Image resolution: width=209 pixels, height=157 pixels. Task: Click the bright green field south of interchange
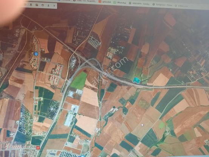(x=79, y=80)
